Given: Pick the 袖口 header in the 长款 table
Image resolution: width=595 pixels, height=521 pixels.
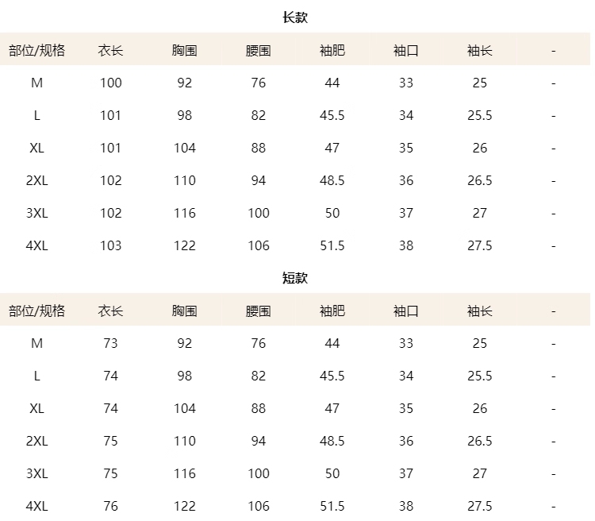Looking at the screenshot, I should [405, 51].
